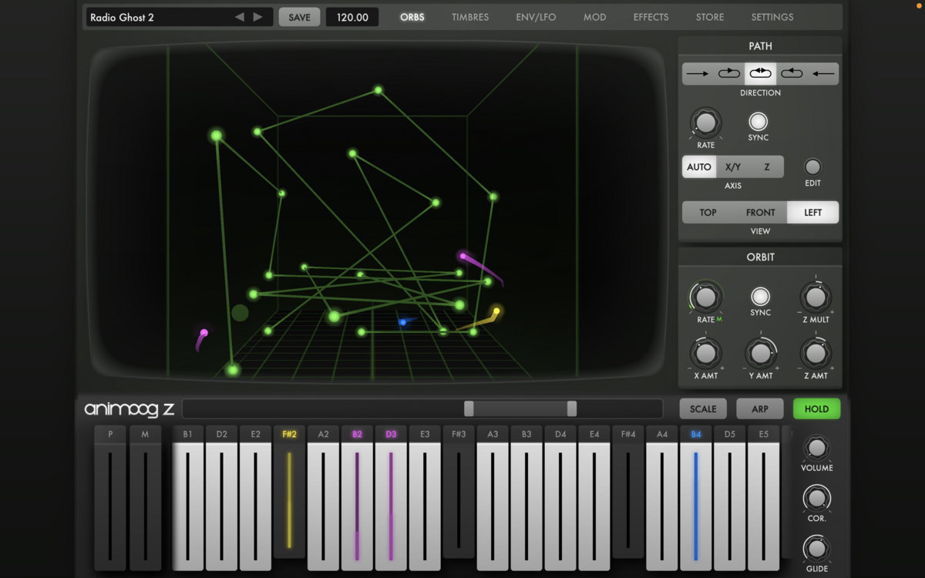This screenshot has height=578, width=925.
Task: Adjust the Z MULT knob
Action: point(815,297)
